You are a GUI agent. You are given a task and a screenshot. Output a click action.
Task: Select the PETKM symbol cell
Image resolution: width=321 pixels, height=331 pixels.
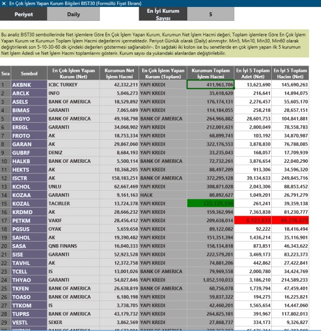coord(29,220)
